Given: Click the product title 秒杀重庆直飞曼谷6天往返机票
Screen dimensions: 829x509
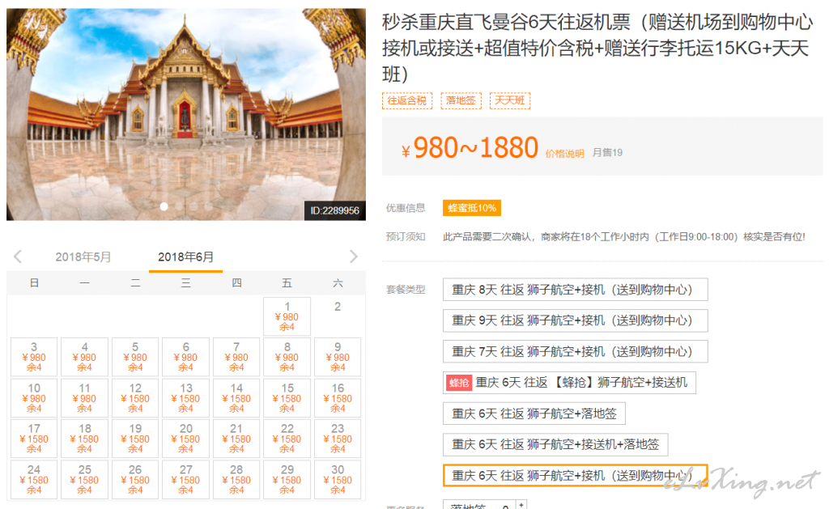Looking at the screenshot, I should 597,48.
